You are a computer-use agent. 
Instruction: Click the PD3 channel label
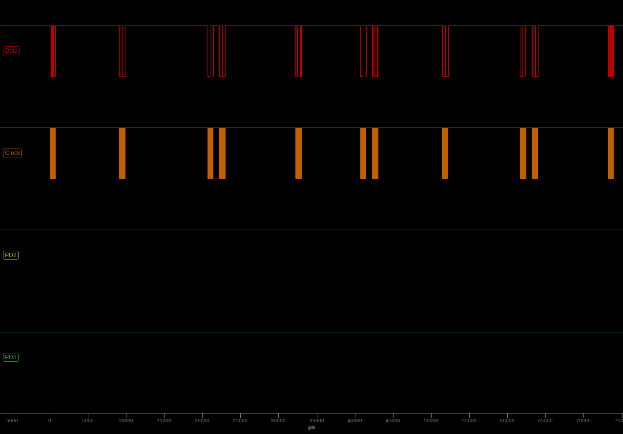[11, 357]
